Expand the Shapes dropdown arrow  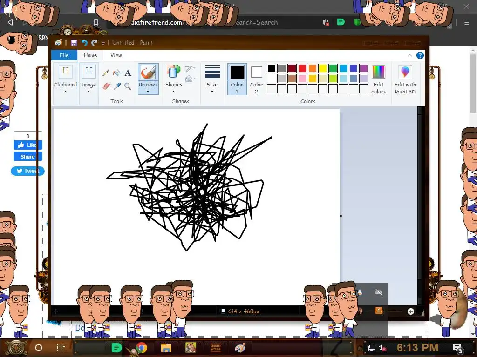pos(173,92)
